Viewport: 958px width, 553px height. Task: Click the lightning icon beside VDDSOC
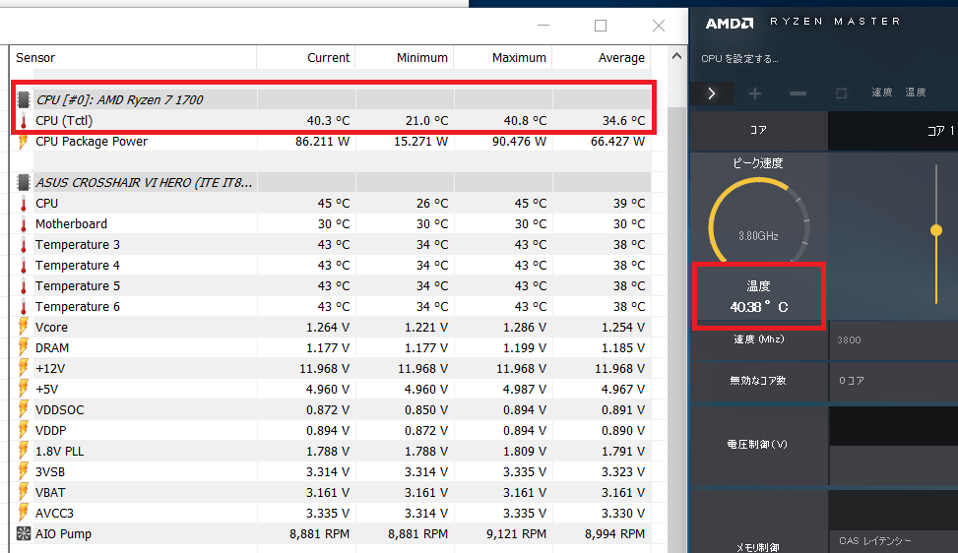[x=24, y=410]
